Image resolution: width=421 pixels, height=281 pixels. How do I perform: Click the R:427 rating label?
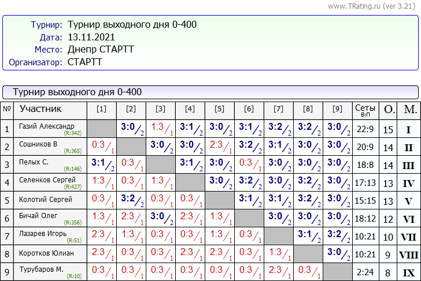pyautogui.click(x=73, y=186)
